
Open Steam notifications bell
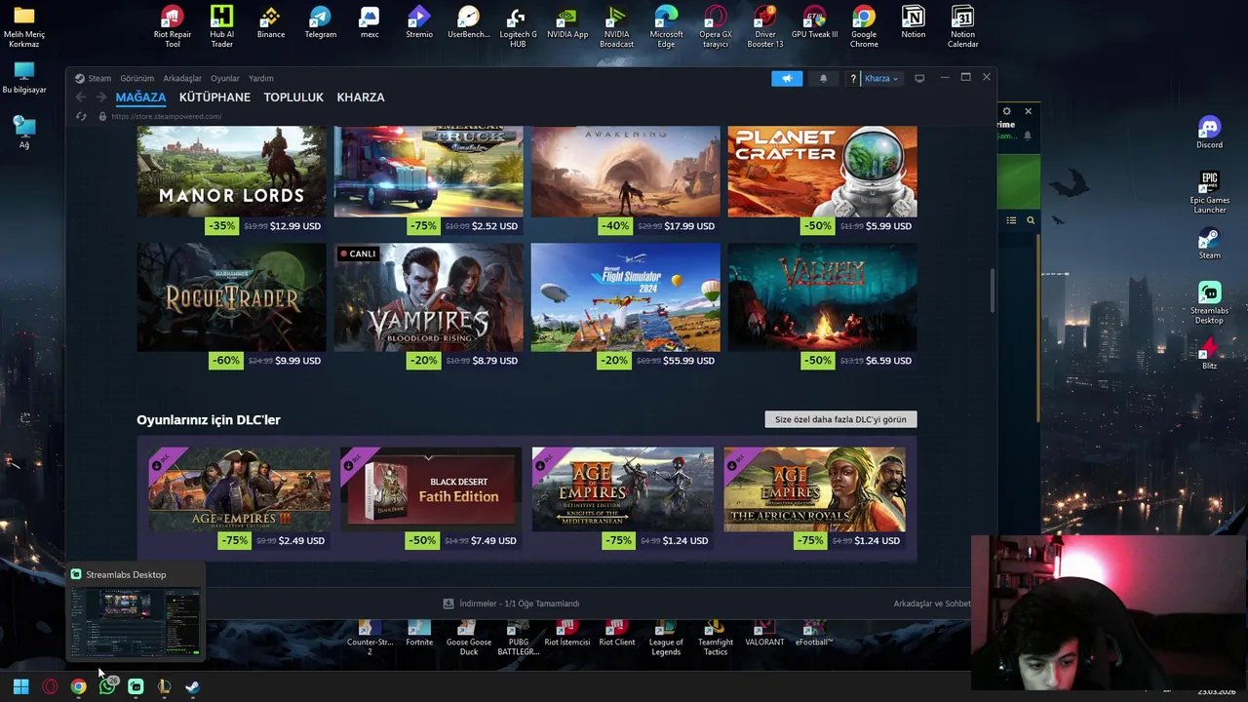point(823,78)
